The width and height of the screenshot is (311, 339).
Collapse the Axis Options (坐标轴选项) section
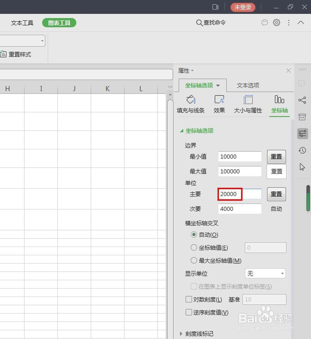(182, 130)
